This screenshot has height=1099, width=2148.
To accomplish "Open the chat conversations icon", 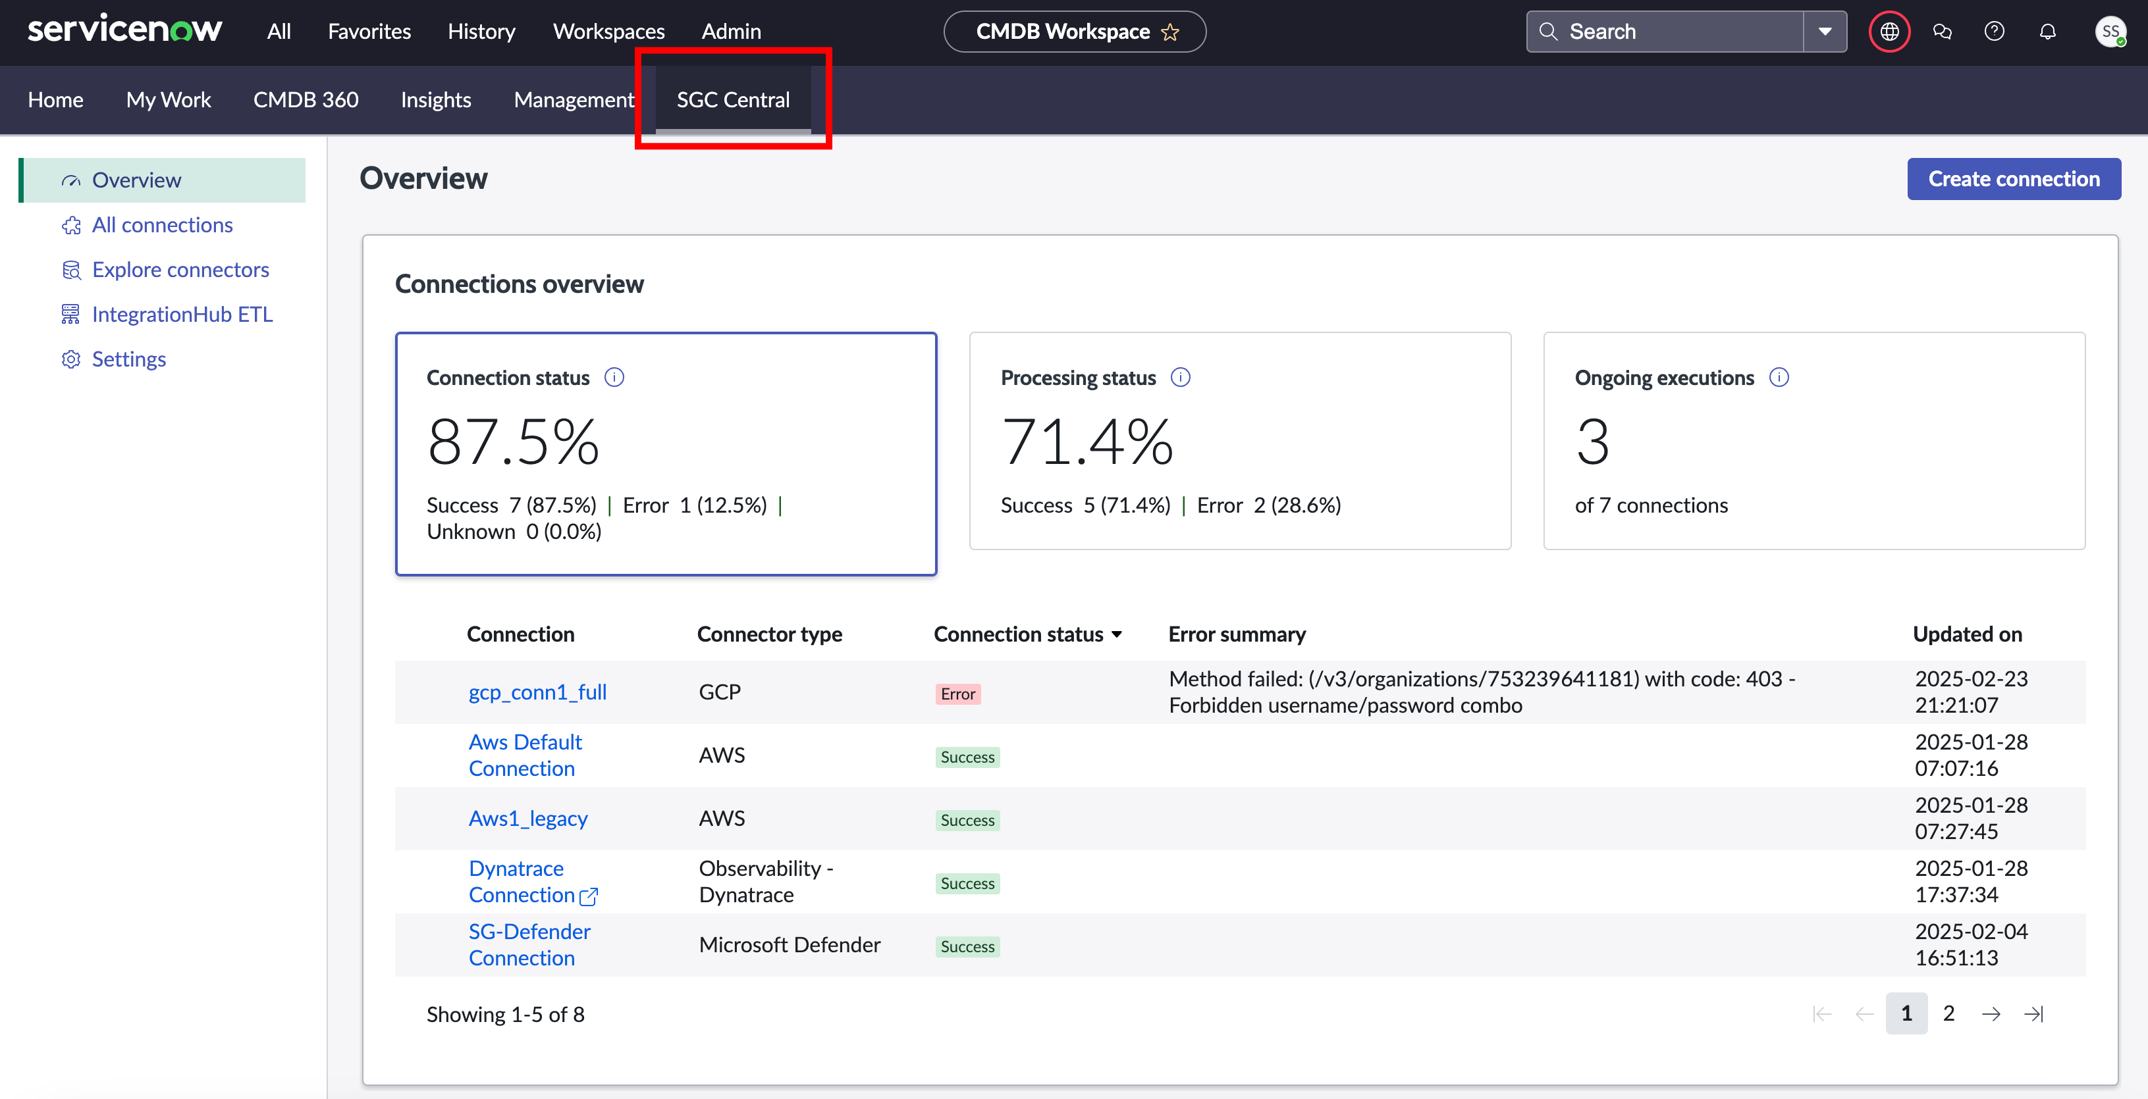I will pos(1942,32).
